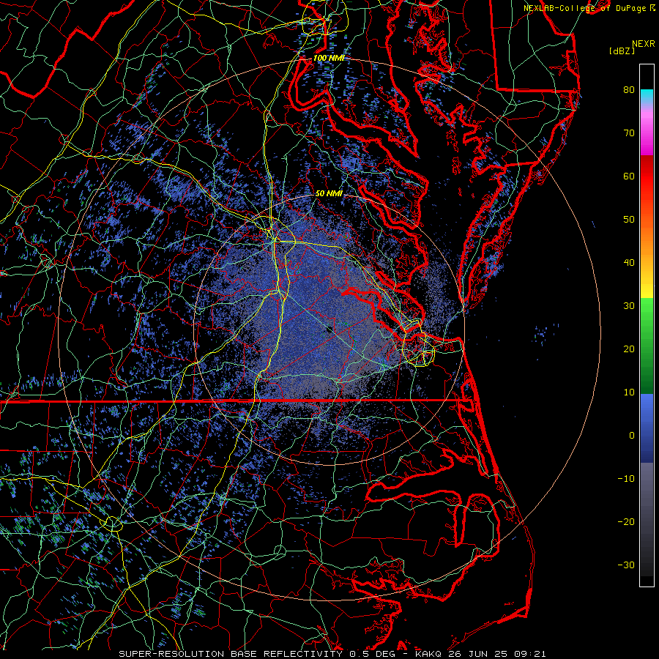The image size is (659, 659).
Task: Click the SUPER-RESOLUTION BASE REFLECTIVITY caption text
Action: (231, 654)
